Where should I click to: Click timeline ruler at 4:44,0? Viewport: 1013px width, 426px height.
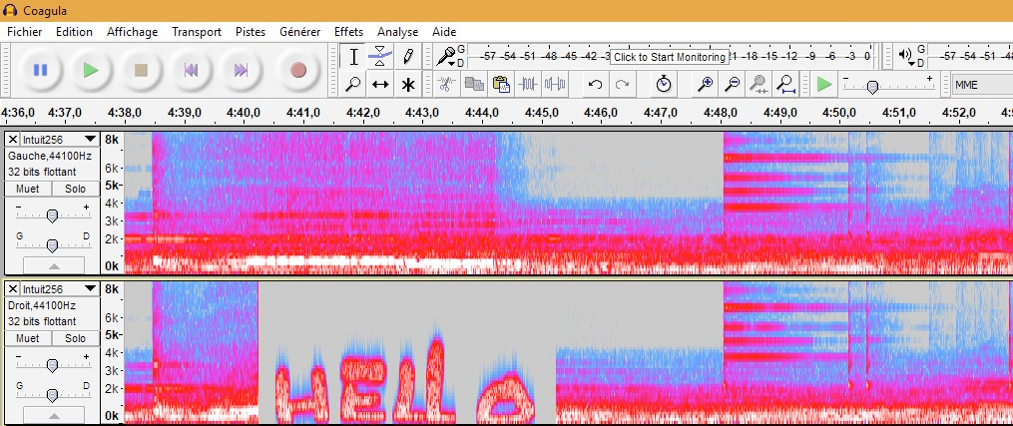(x=481, y=113)
